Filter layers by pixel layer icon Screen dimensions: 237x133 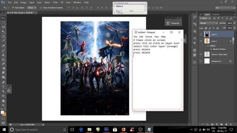click(214, 18)
